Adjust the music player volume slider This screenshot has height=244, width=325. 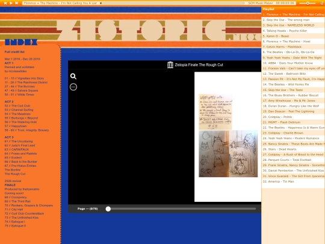(x=308, y=3)
